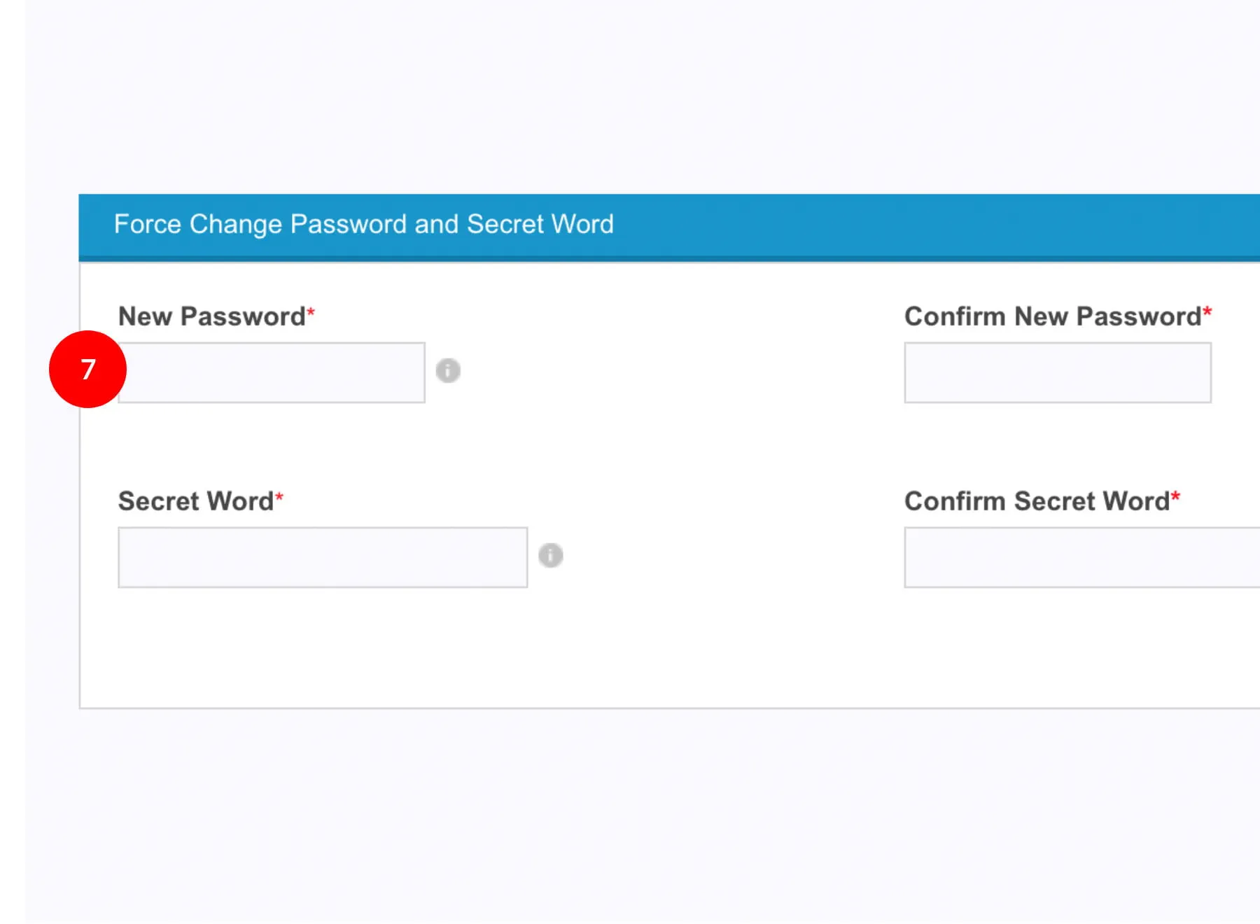Click the Force Change Password header title
The width and height of the screenshot is (1260, 924).
tap(363, 224)
